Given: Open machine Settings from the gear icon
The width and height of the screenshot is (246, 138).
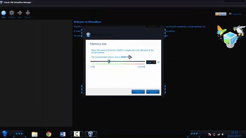Looking at the screenshot, I should tap(12, 14).
